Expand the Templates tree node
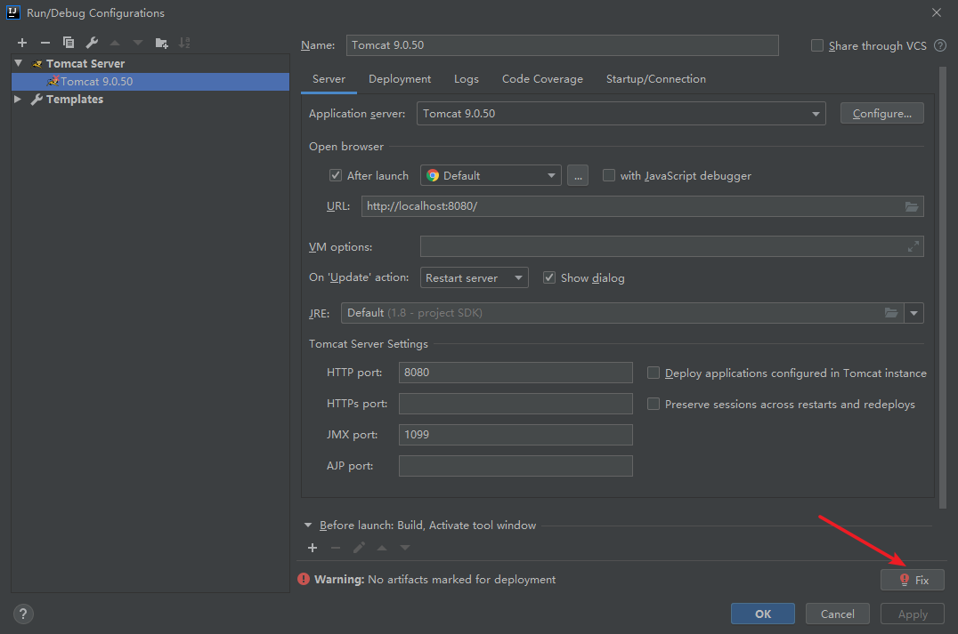958x634 pixels. click(x=18, y=100)
